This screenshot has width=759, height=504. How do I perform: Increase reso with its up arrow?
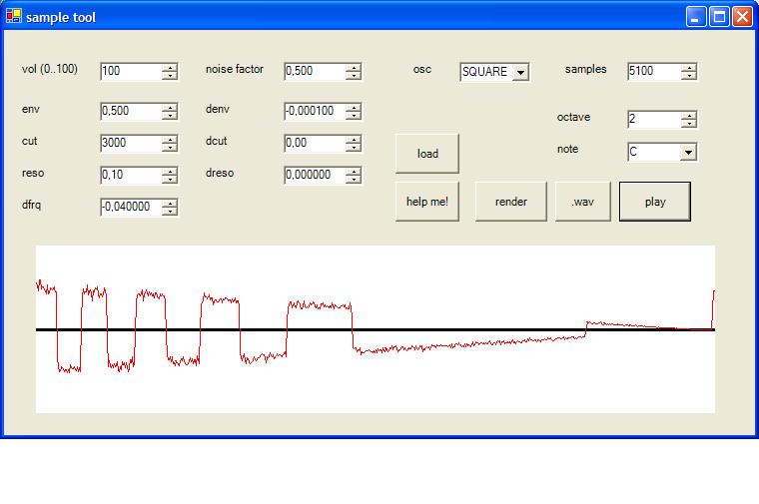click(170, 171)
